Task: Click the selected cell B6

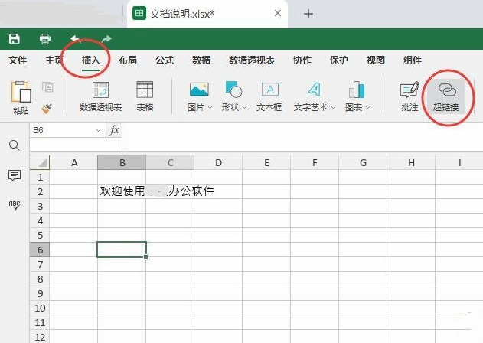Action: tap(122, 250)
